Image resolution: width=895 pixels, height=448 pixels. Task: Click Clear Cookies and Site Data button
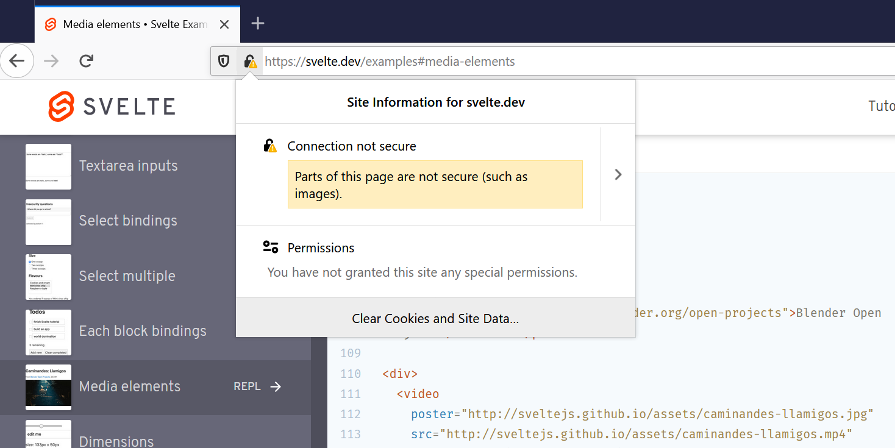click(x=435, y=318)
